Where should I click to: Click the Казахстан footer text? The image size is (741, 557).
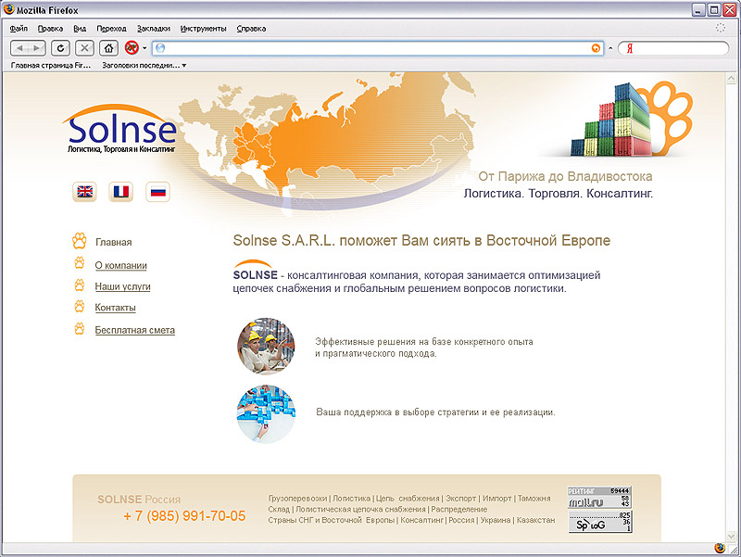[x=536, y=520]
